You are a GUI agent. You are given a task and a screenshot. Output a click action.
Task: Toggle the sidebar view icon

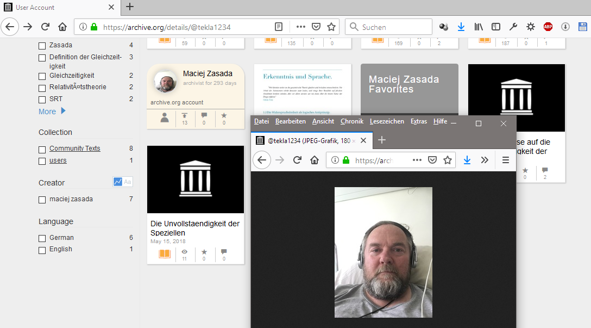click(x=496, y=27)
